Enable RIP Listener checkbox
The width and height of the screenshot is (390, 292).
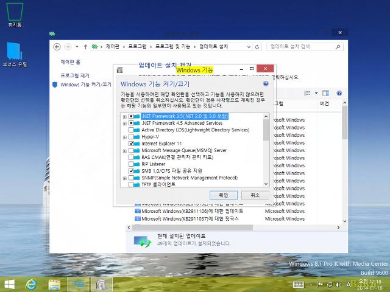[x=131, y=164]
